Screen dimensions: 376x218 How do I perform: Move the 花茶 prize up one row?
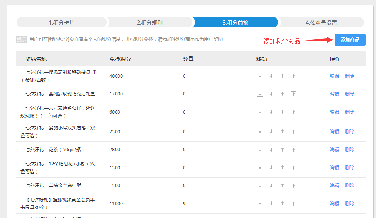click(x=282, y=150)
